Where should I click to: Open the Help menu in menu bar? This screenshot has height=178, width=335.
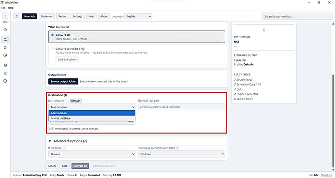tap(11, 8)
